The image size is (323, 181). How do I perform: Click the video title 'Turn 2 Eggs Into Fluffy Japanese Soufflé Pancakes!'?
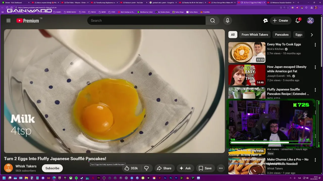(55, 159)
